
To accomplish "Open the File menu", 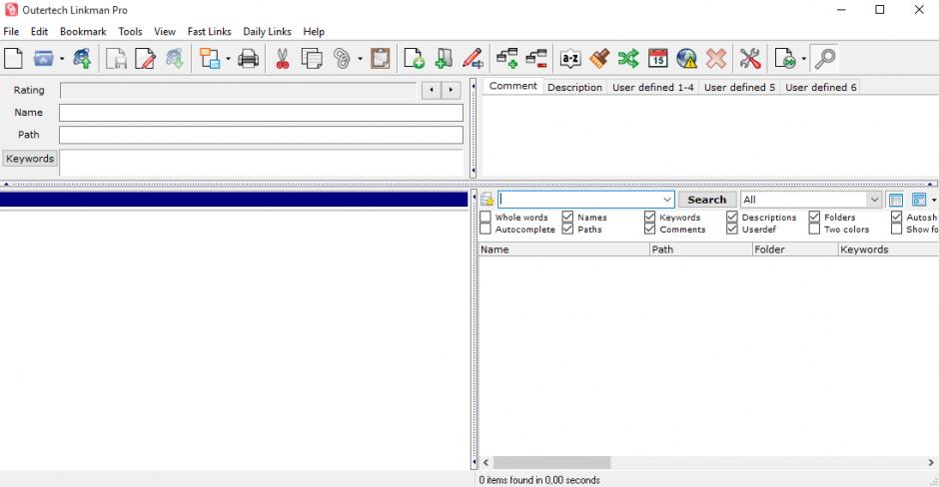I will pos(11,32).
